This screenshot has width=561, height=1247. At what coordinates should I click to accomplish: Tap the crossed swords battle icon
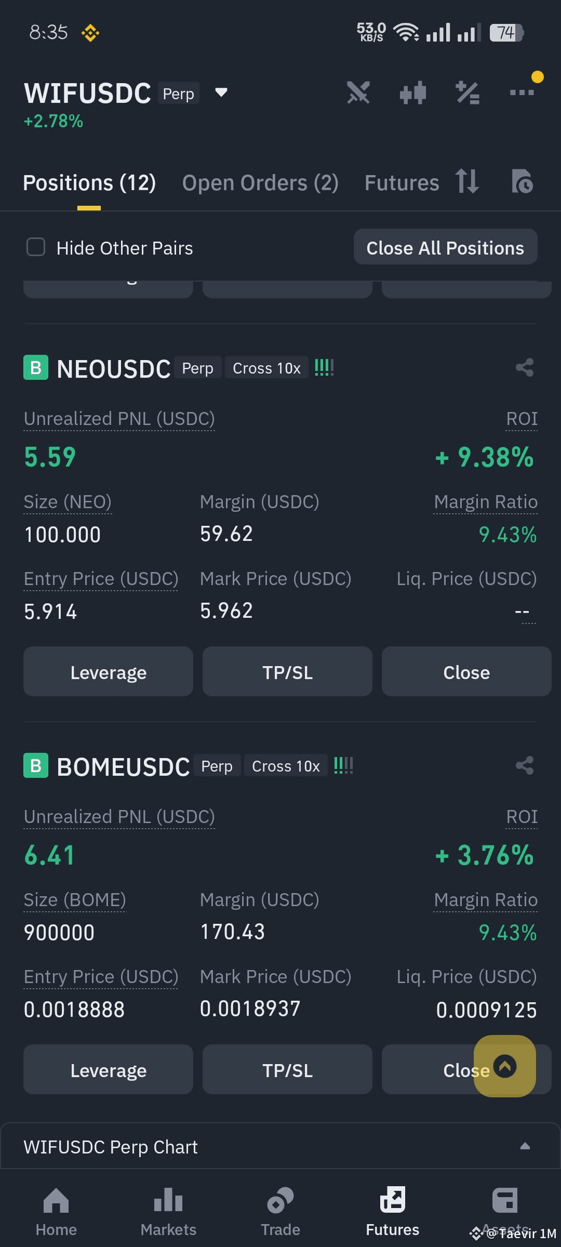pyautogui.click(x=358, y=93)
